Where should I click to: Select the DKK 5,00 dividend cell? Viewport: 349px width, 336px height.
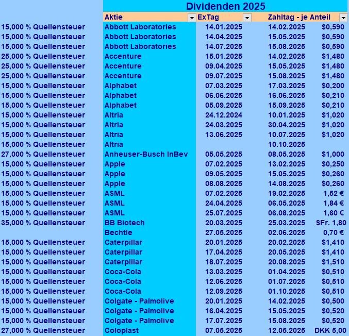coord(330,330)
